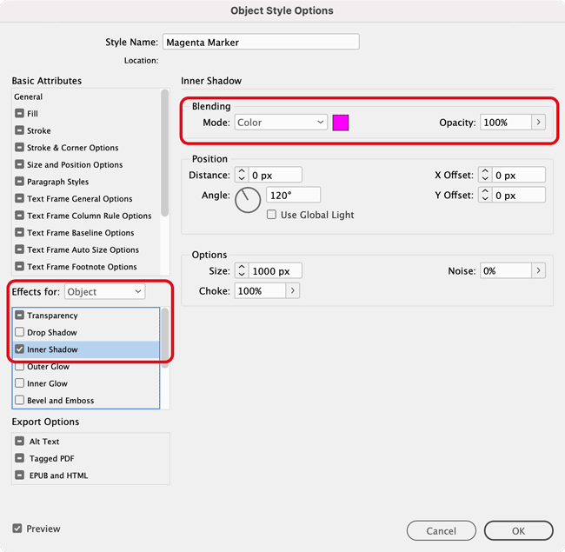Click the OK button
The image size is (565, 552).
click(x=519, y=530)
